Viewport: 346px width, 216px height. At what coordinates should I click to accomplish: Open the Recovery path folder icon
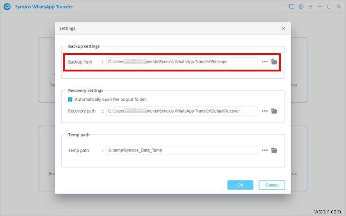point(274,111)
